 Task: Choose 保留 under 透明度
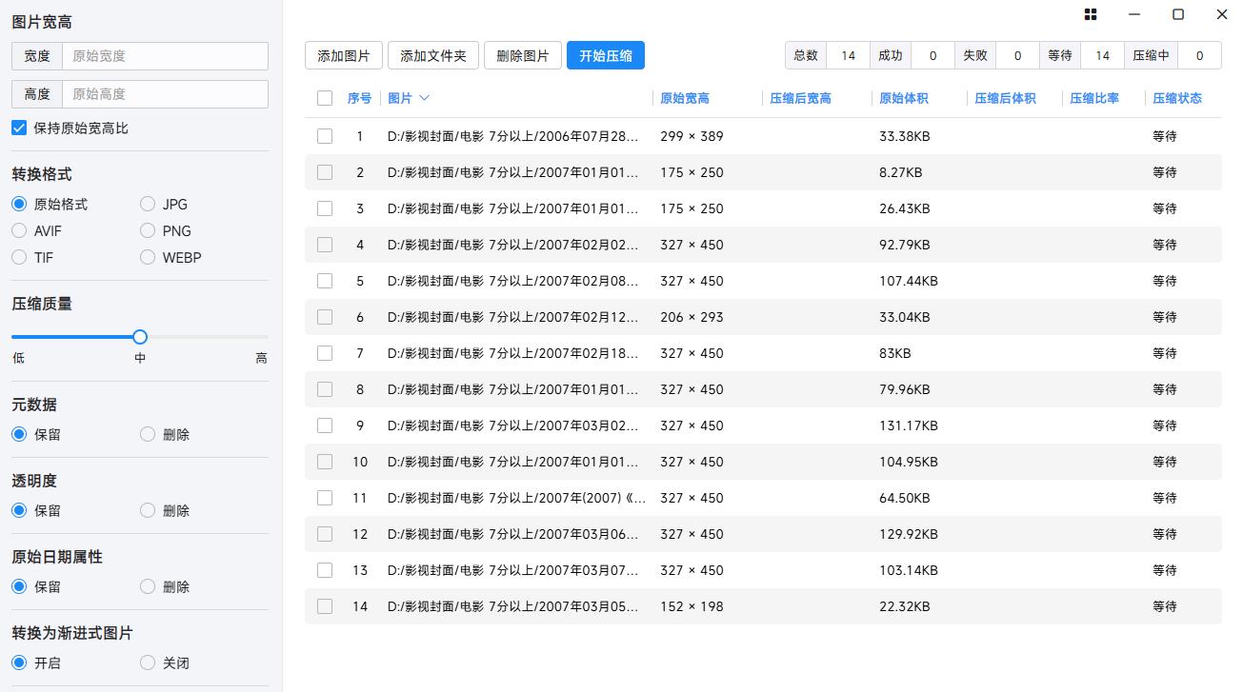19,510
